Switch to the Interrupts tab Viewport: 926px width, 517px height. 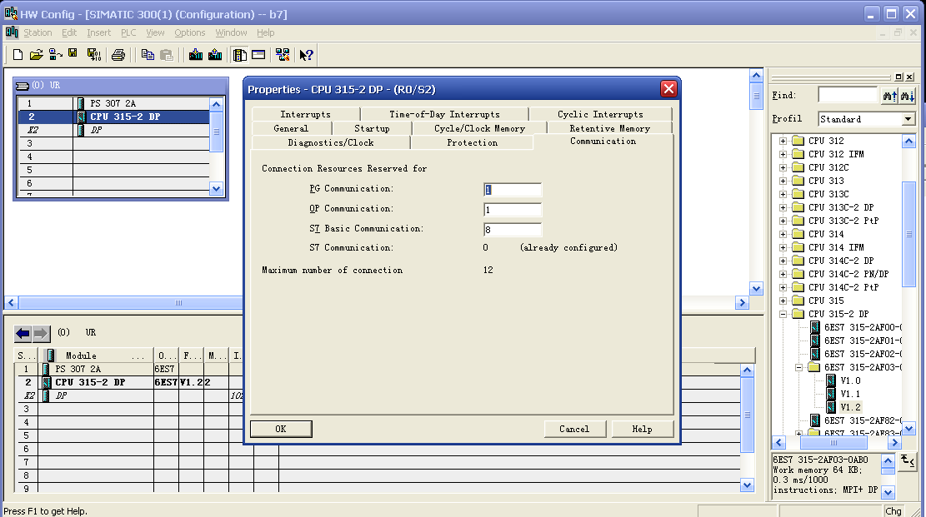click(x=305, y=114)
